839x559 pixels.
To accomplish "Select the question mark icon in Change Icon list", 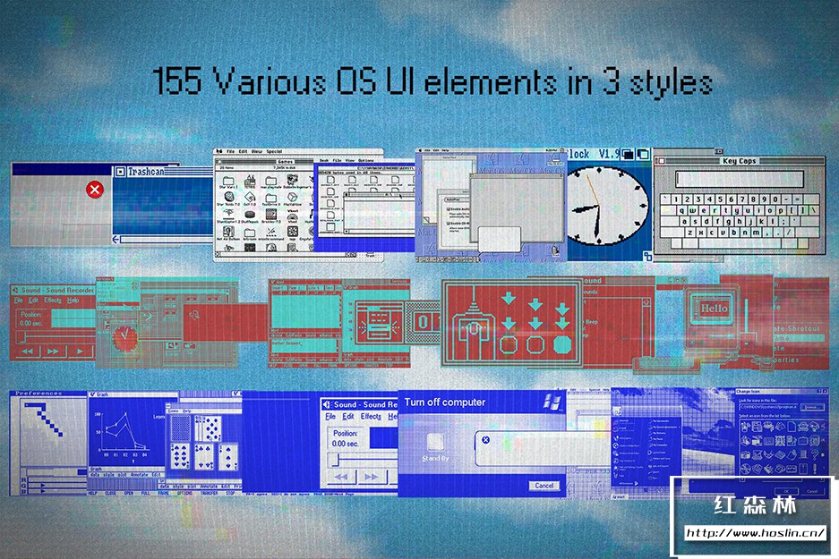I will 815,454.
